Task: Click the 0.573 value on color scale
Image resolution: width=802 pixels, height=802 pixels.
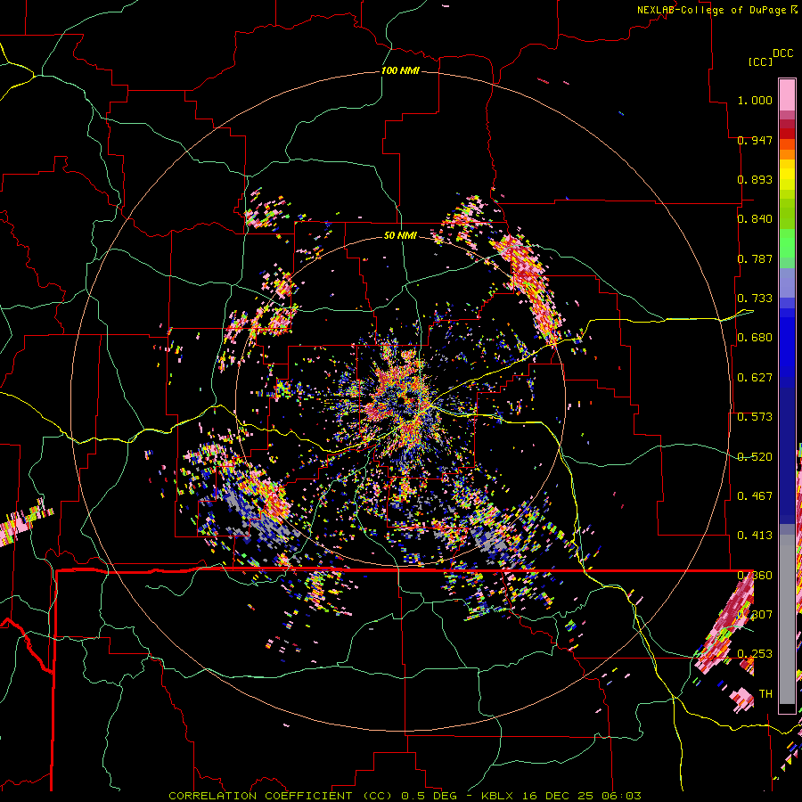Action: pyautogui.click(x=755, y=417)
